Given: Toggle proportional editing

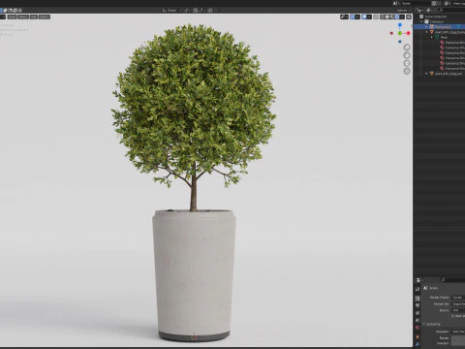Looking at the screenshot, I should point(210,11).
